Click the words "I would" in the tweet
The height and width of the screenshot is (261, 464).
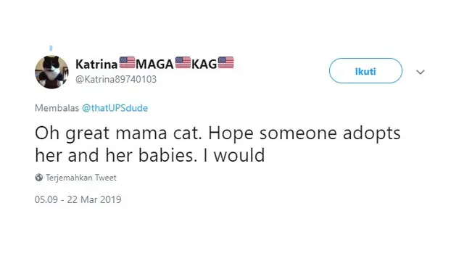[x=234, y=156]
